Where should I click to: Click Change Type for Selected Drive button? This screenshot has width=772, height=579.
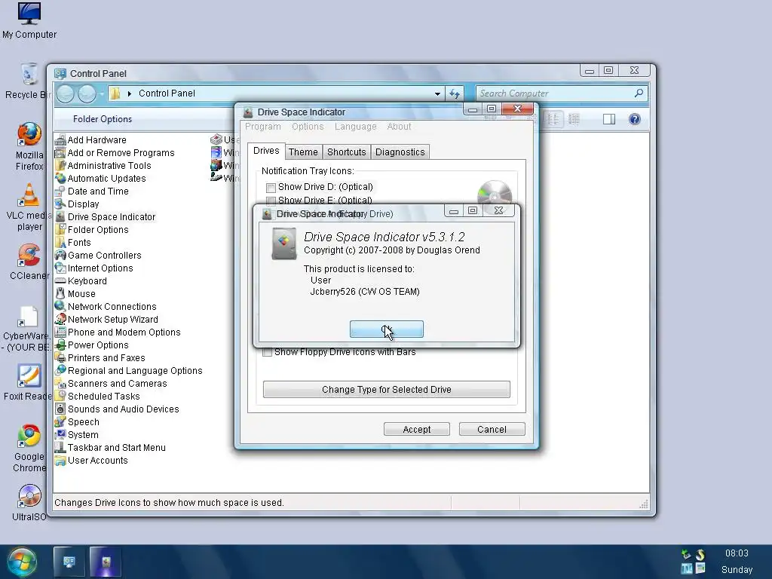[387, 390]
